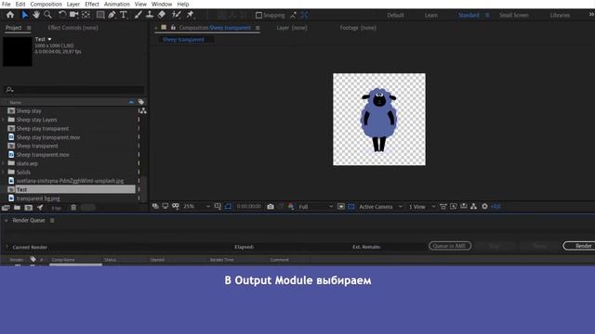Open the 1 View layout dropdown
595x334 pixels.
click(421, 206)
